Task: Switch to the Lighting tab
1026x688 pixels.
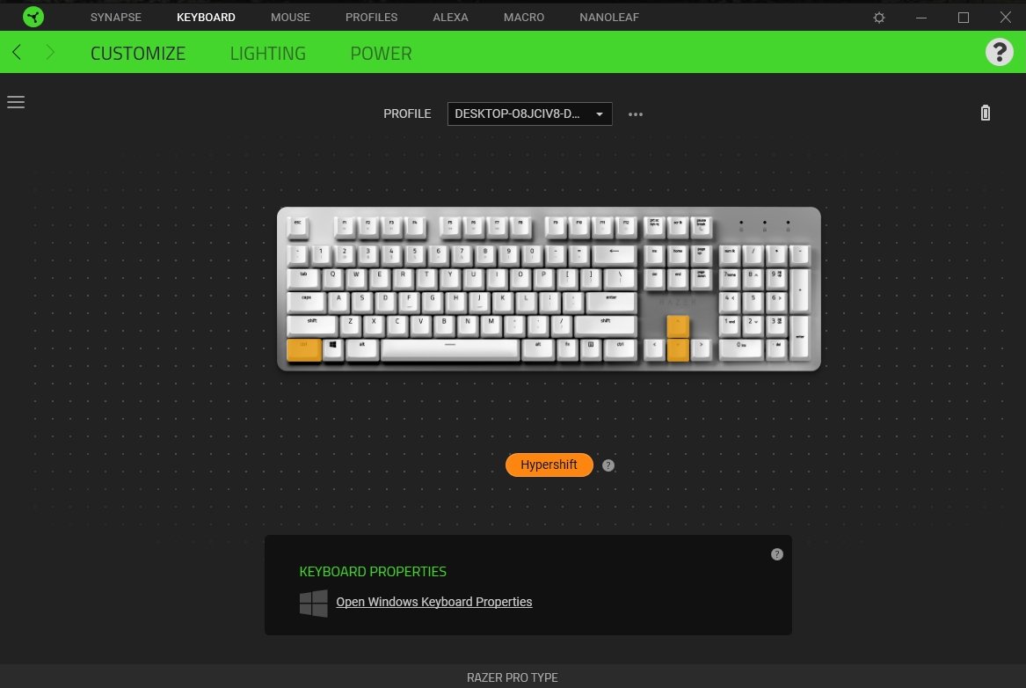Action: (x=267, y=53)
